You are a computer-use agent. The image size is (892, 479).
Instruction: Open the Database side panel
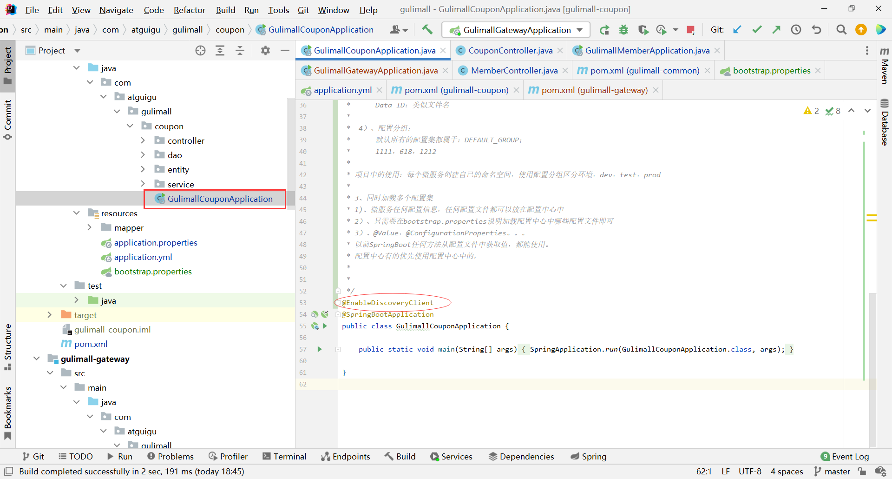(885, 122)
